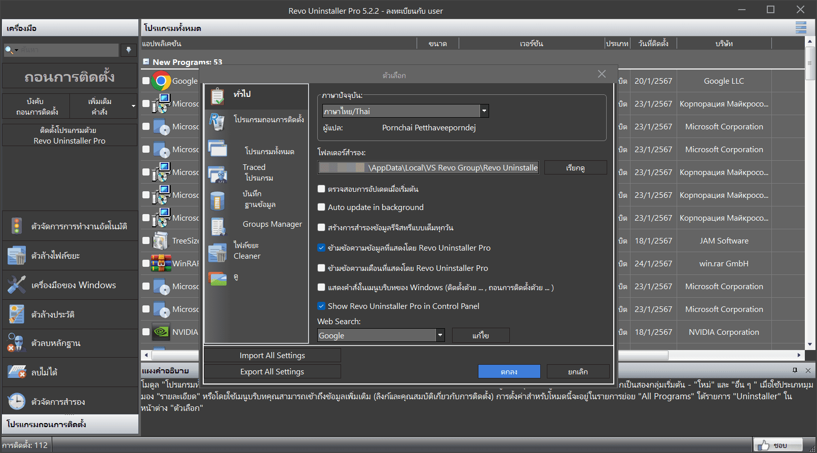Click บังคับถอนการติดตั้ง button
Image resolution: width=817 pixels, height=453 pixels.
click(37, 106)
